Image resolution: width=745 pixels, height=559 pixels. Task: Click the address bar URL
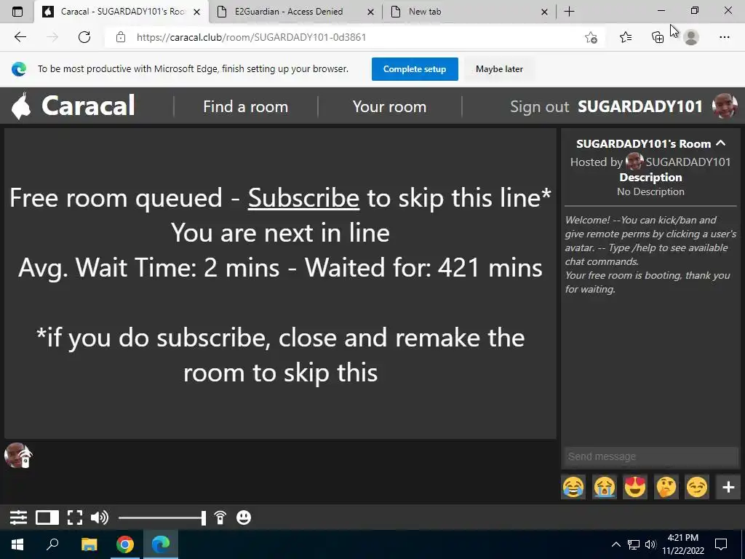(x=251, y=37)
